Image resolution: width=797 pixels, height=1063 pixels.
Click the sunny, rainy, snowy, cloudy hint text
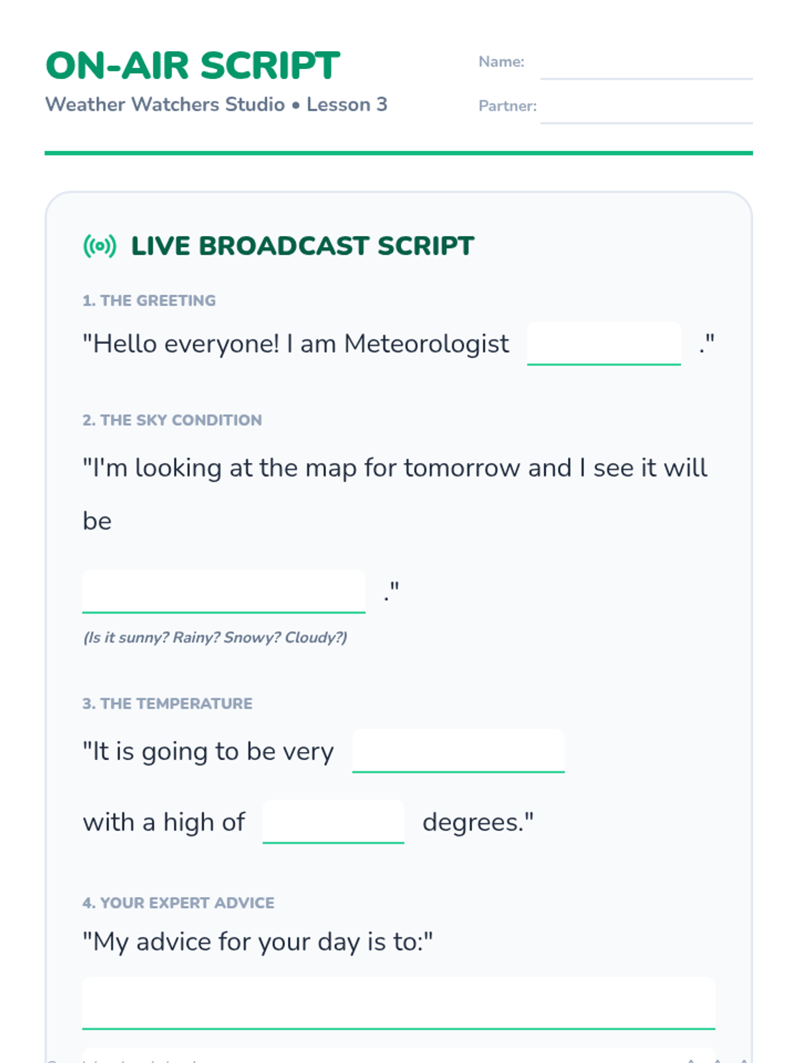(x=215, y=638)
